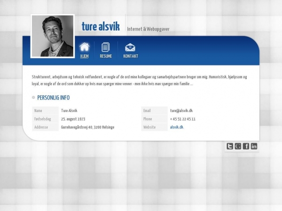Click the PERSONLIG INFO heading
This screenshot has height=211, width=282.
click(54, 98)
